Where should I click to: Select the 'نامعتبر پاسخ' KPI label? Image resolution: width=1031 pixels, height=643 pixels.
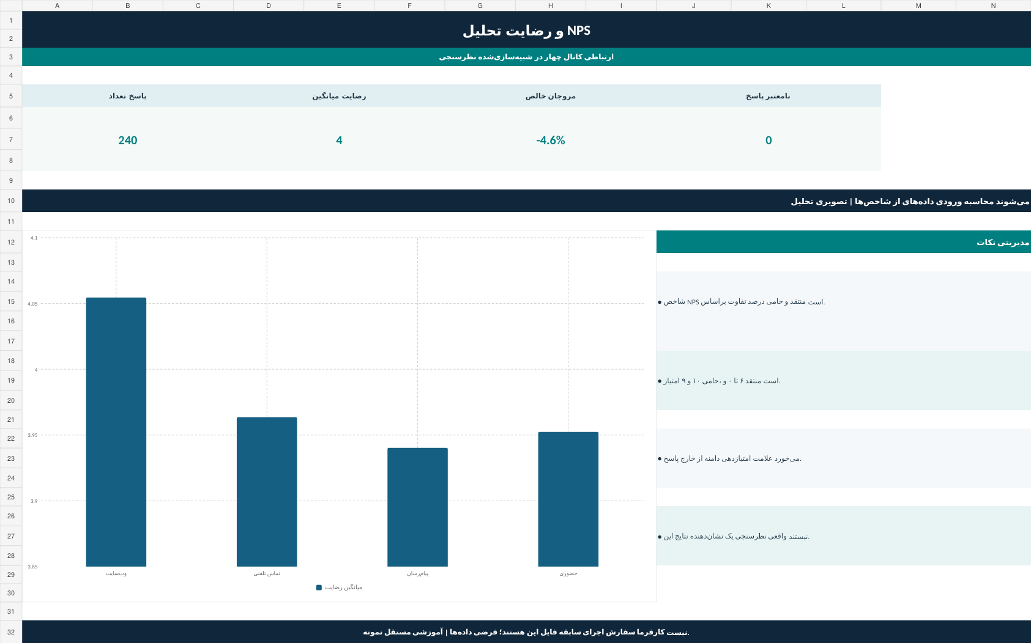coord(768,96)
